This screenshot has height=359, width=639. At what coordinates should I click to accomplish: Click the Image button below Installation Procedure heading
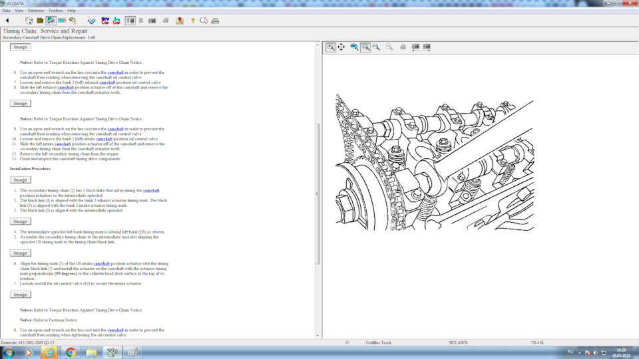coord(21,180)
